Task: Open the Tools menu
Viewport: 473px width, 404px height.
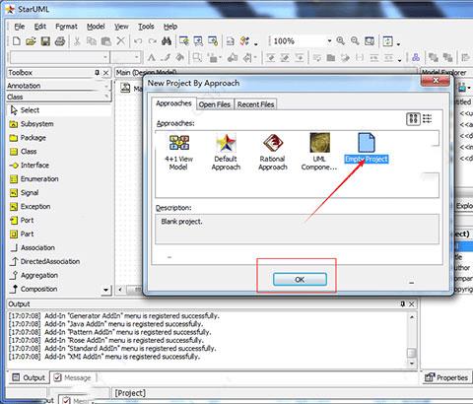Action: (x=146, y=27)
